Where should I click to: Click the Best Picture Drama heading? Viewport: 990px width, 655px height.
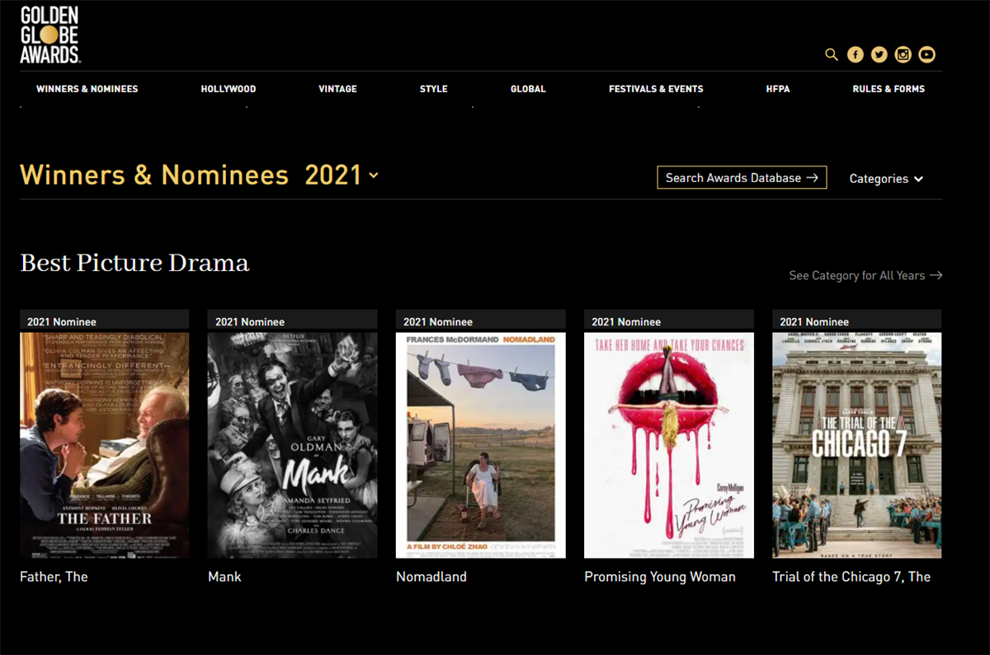[x=134, y=263]
